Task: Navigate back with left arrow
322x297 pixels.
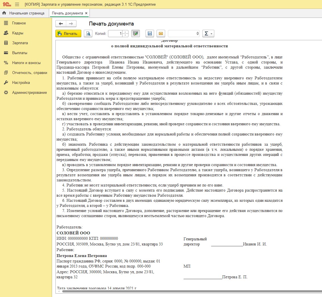Action: (x=61, y=24)
